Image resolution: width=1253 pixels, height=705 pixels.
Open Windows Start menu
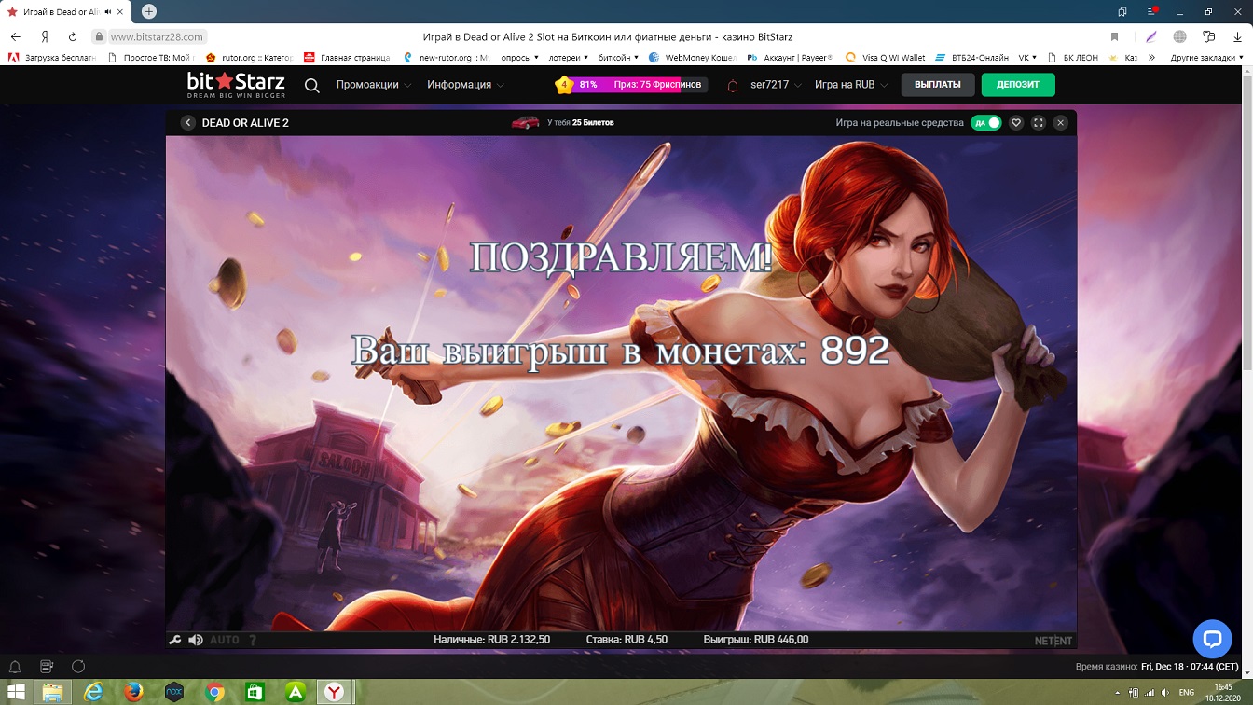point(16,692)
